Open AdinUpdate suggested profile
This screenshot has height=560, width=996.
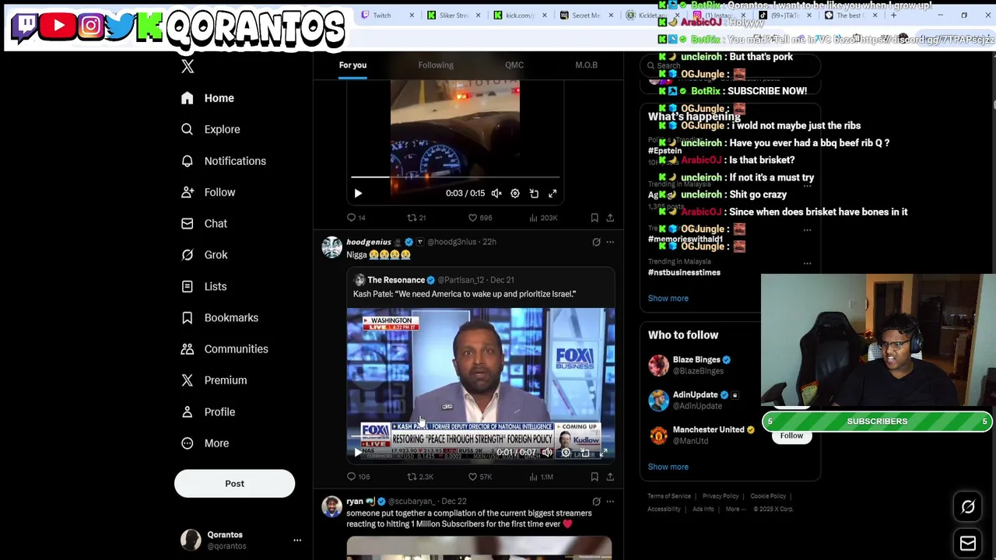tap(695, 395)
